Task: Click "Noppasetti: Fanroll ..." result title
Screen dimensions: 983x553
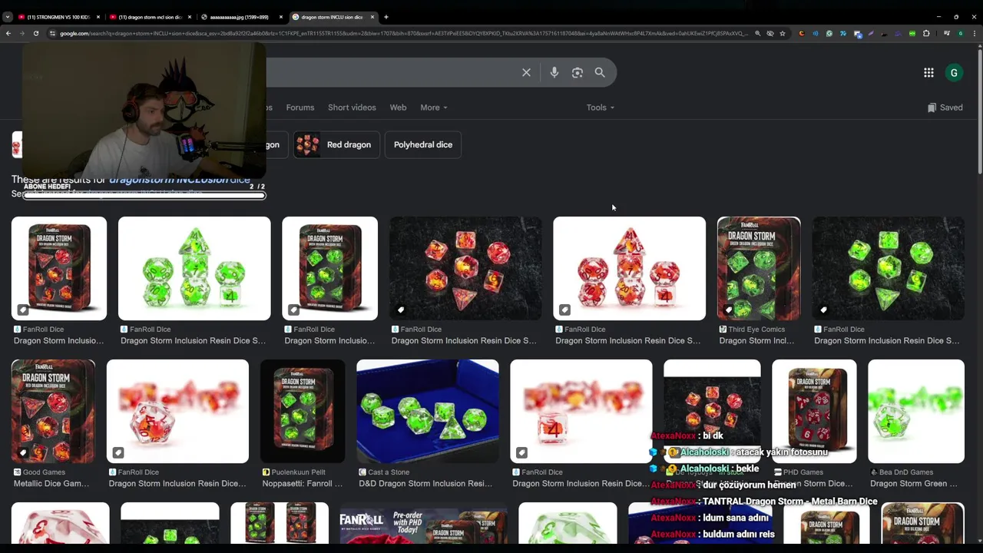Action: 303,484
